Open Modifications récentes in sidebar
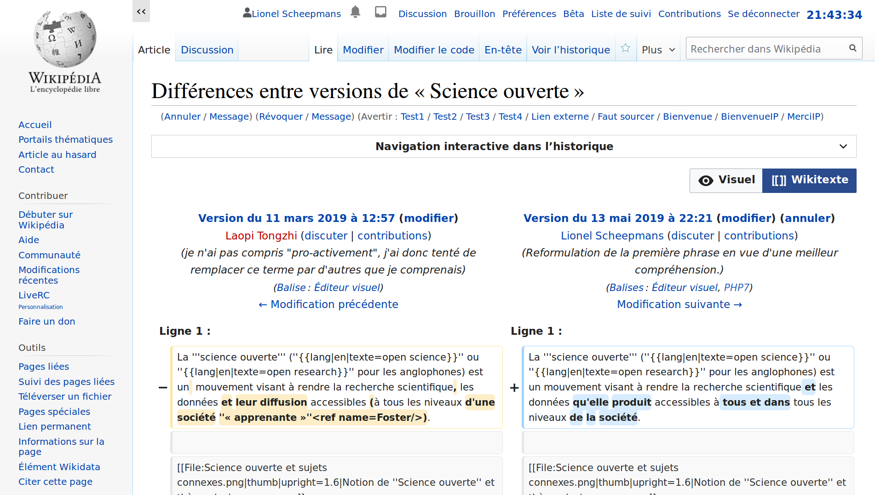875x495 pixels. (49, 275)
